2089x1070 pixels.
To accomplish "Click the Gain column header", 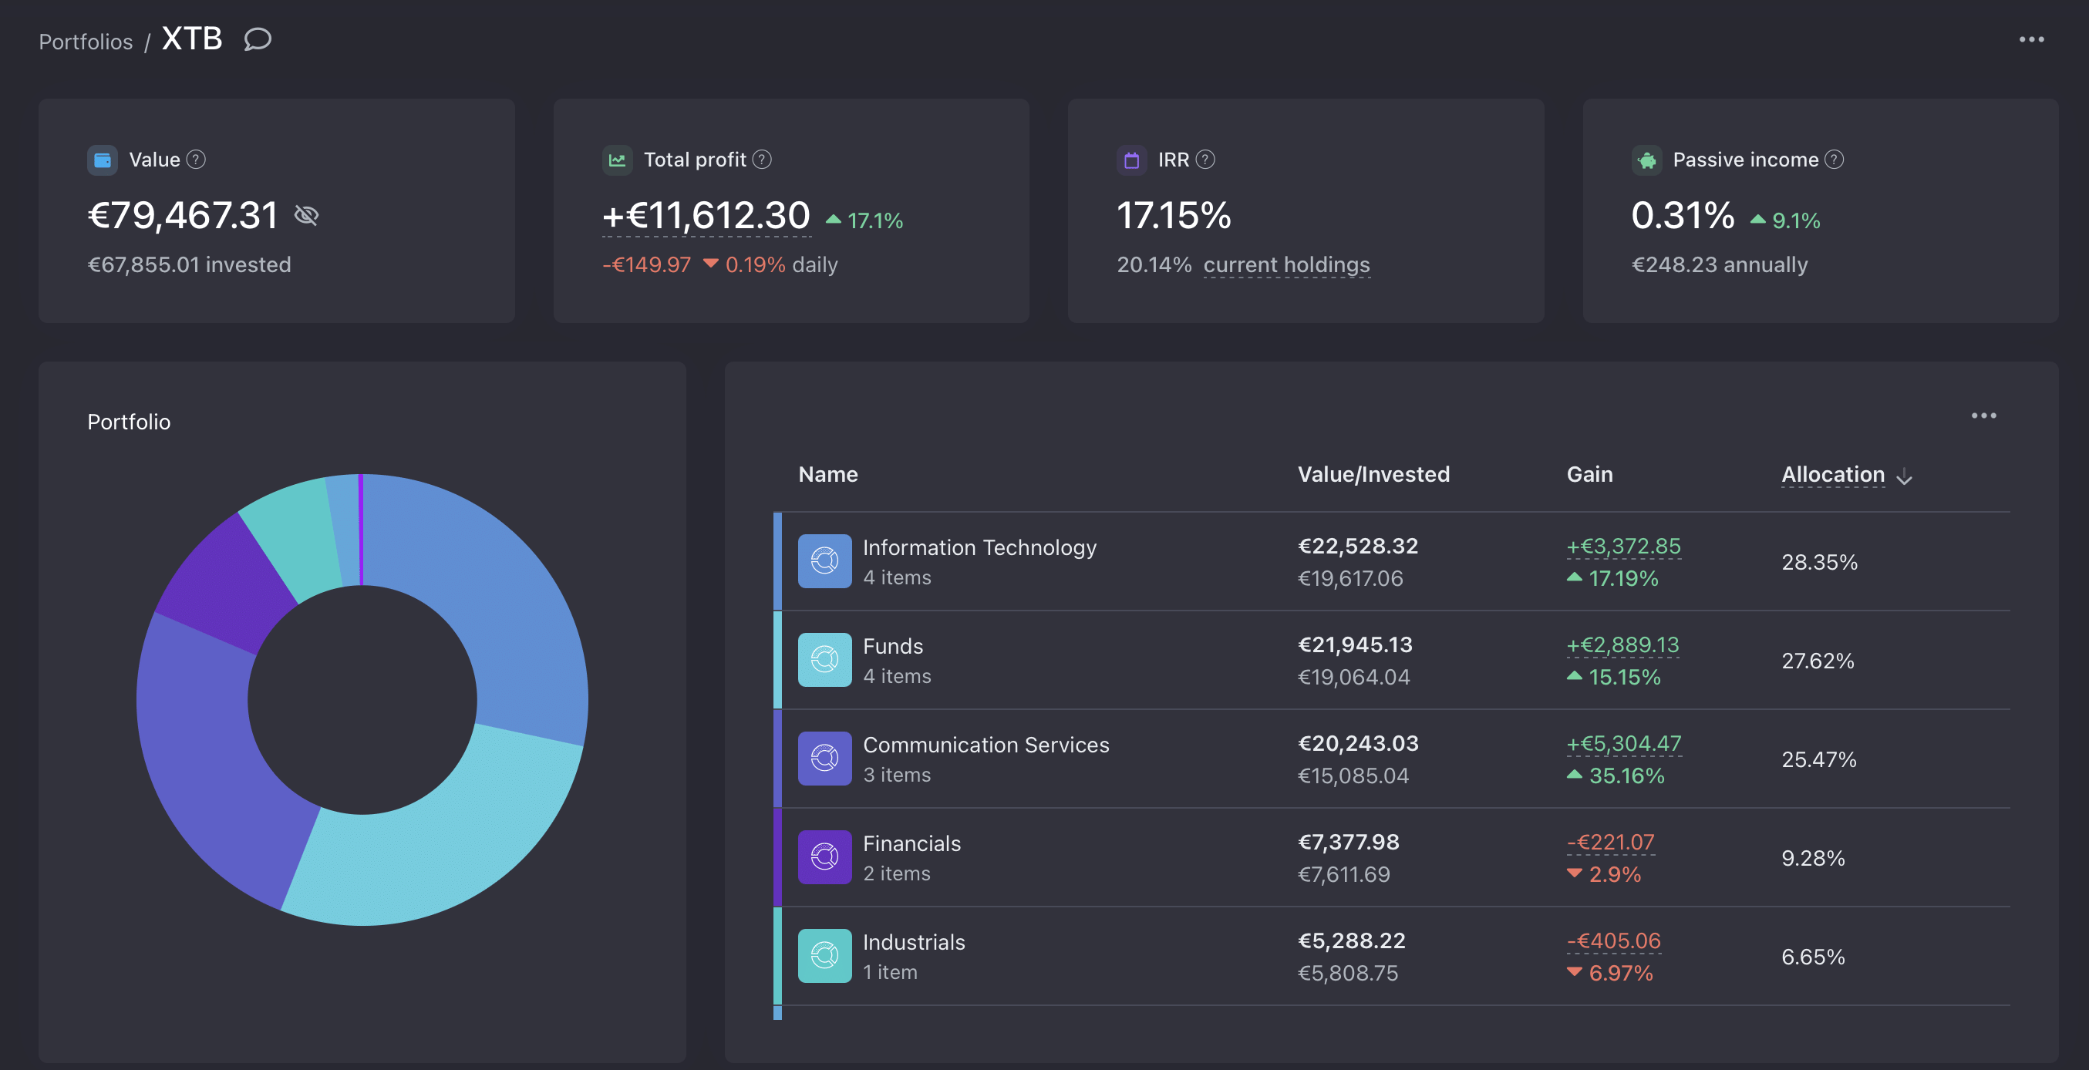I will coord(1589,474).
